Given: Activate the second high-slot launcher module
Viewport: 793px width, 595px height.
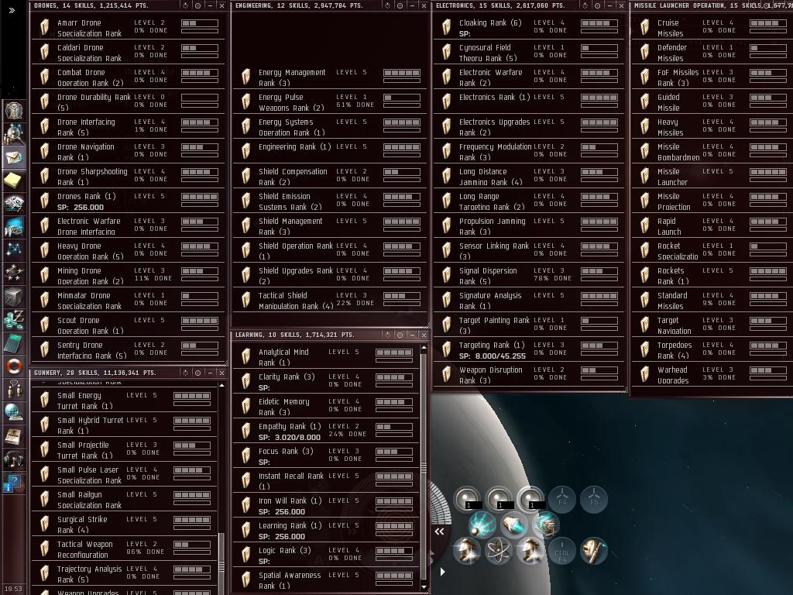Looking at the screenshot, I should coord(499,500).
